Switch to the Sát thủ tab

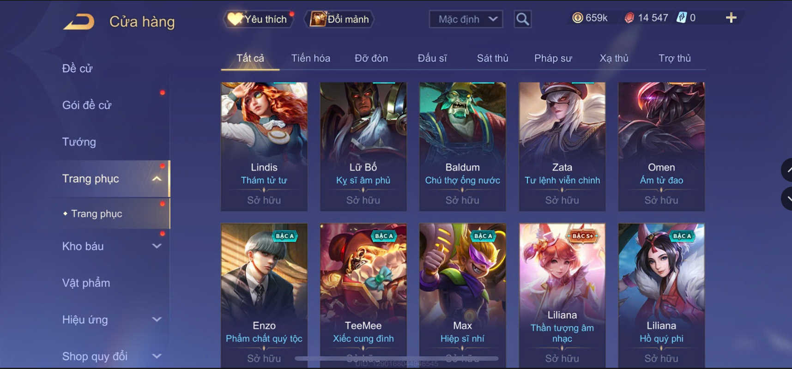click(492, 58)
